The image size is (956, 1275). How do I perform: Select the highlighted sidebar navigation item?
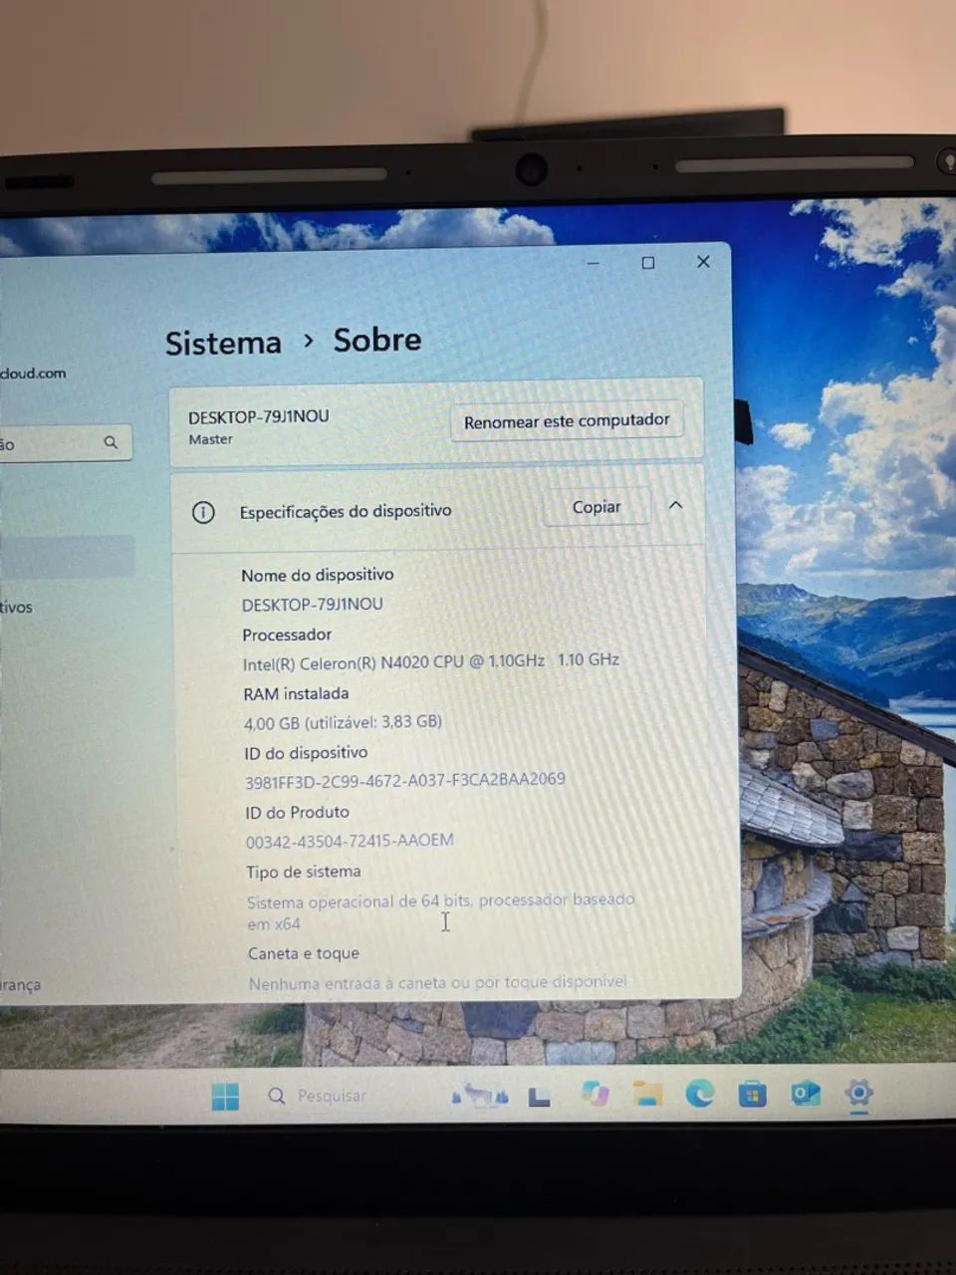[67, 557]
